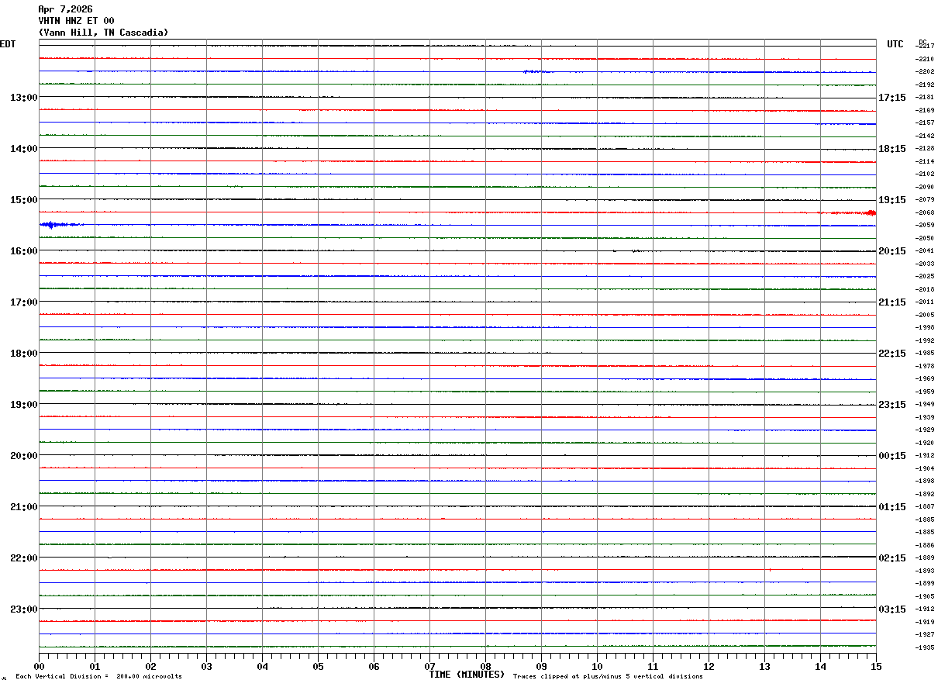Image resolution: width=938 pixels, height=687 pixels.
Task: Select the station code 'VHTN HNZ ET 00'
Action: tap(76, 21)
